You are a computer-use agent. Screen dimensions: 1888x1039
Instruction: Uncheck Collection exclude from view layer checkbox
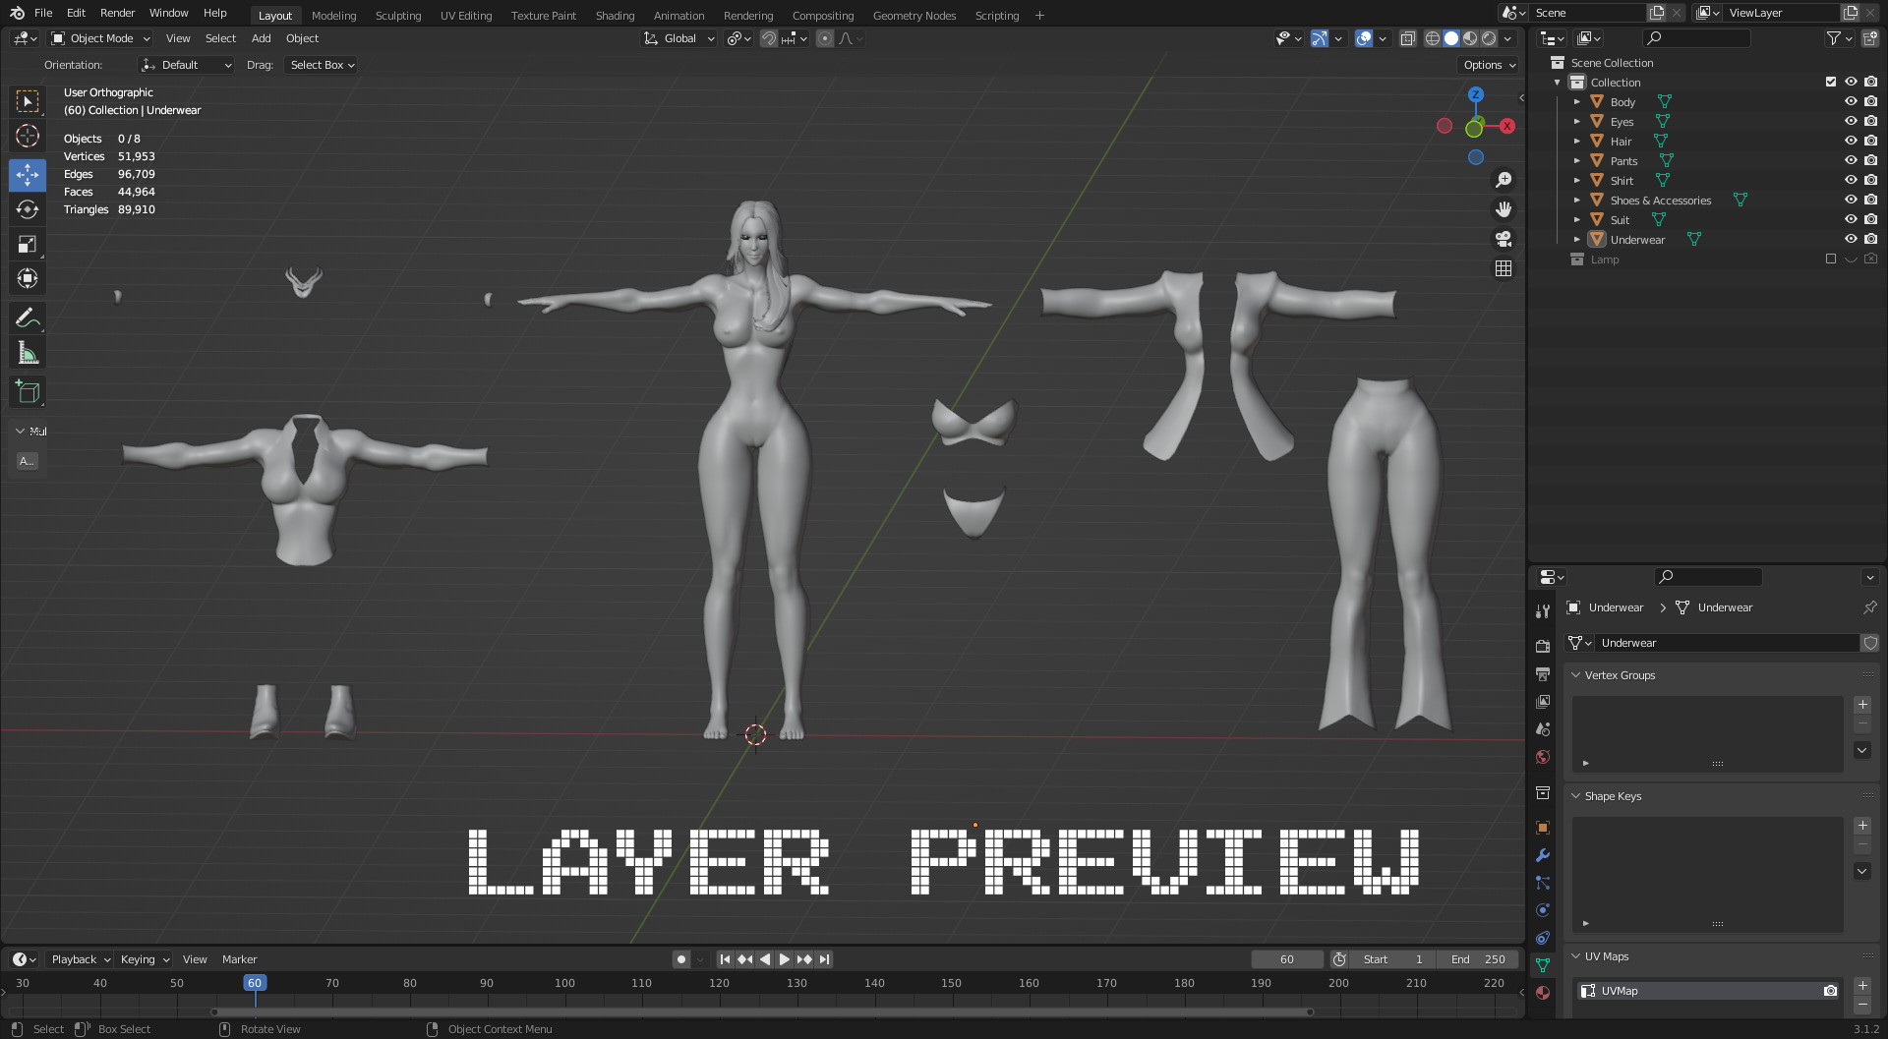[1831, 82]
